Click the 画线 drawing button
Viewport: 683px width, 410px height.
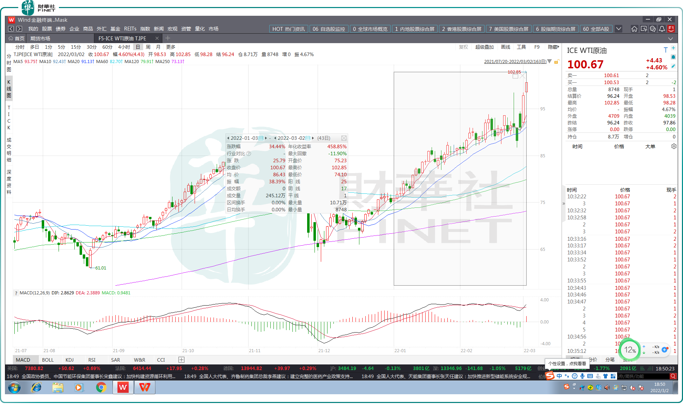point(505,47)
